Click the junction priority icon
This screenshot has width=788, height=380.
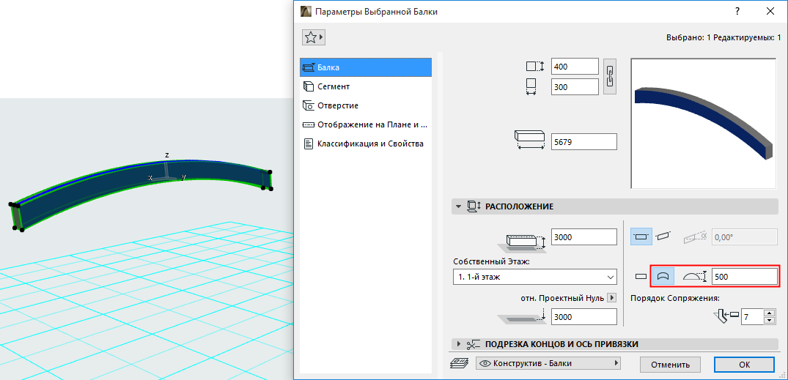[726, 316]
